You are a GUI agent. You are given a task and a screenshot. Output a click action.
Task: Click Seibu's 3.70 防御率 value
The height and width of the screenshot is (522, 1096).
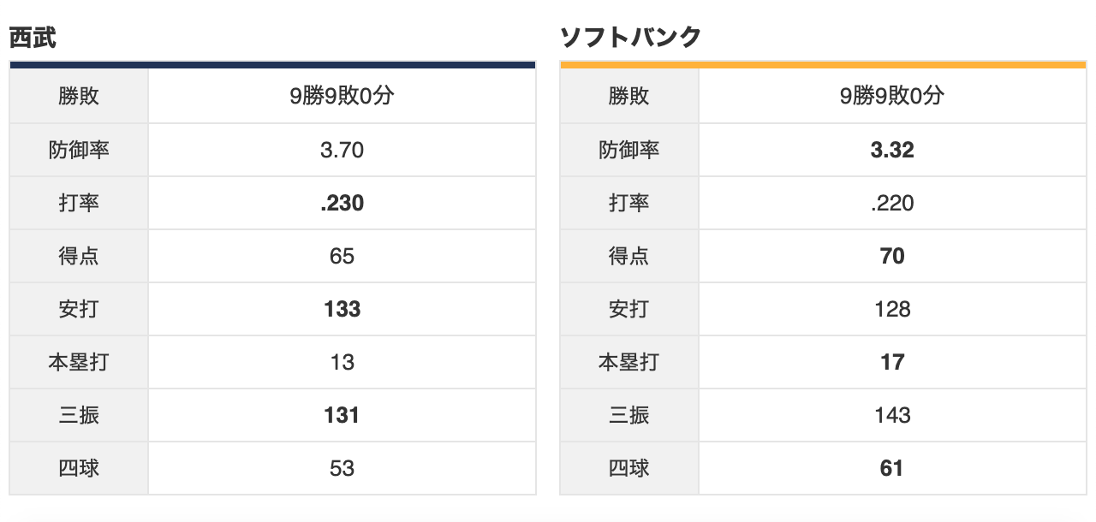pyautogui.click(x=342, y=150)
